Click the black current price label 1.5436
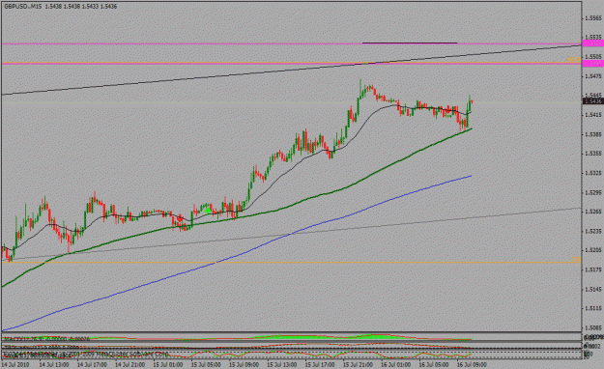Screen dimensions: 604x369 pyautogui.click(x=593, y=101)
